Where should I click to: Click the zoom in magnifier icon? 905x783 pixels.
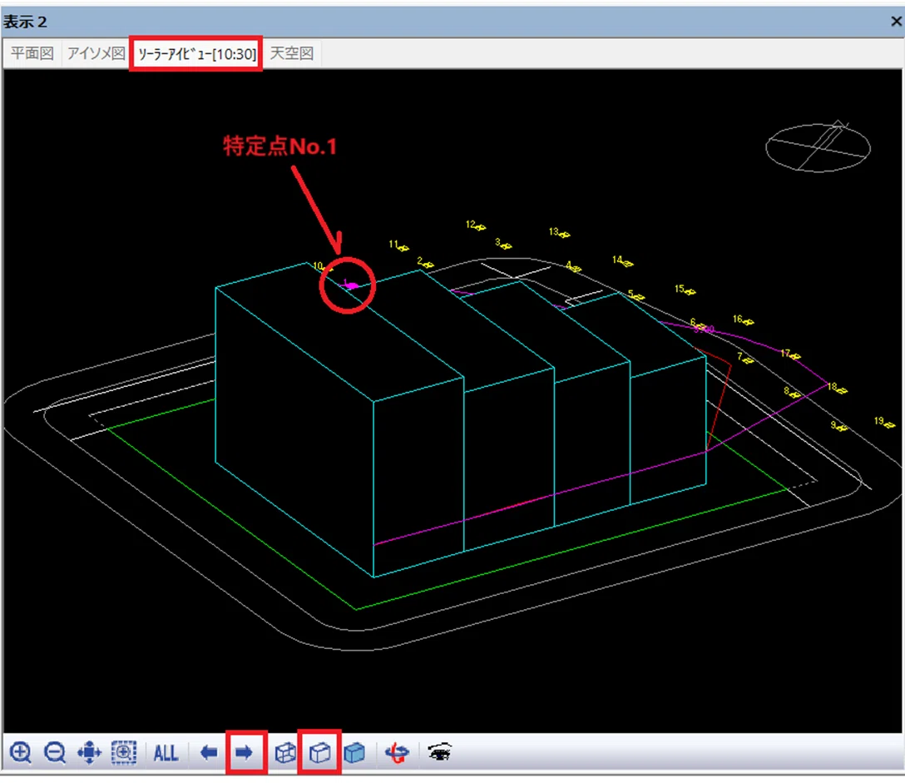pos(21,752)
